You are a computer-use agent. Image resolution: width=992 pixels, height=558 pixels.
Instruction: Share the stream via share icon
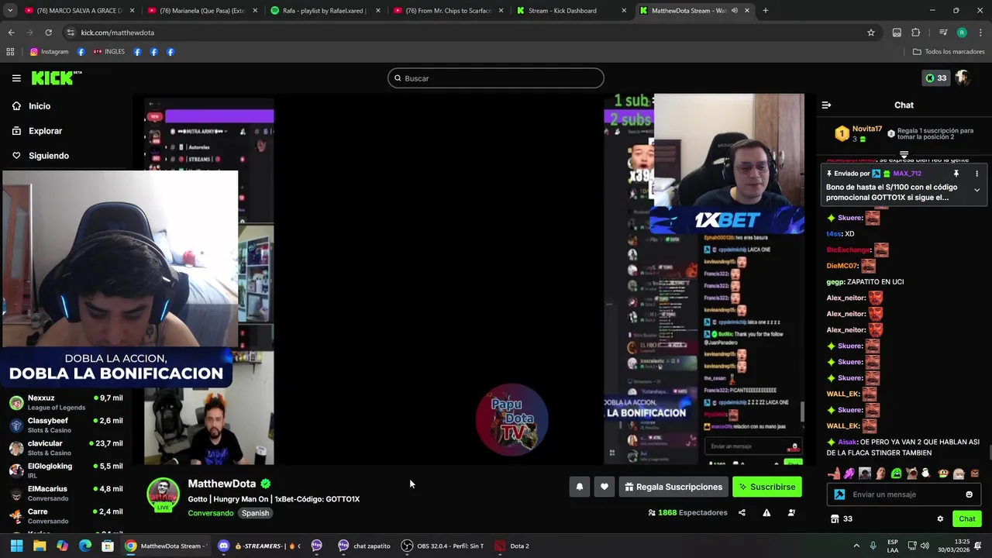[742, 512]
